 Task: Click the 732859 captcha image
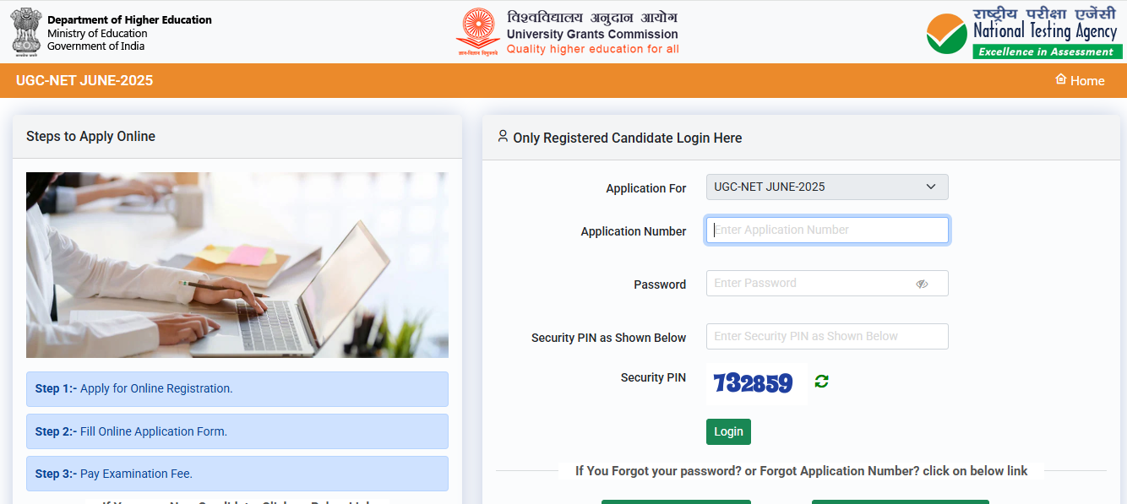pos(756,383)
